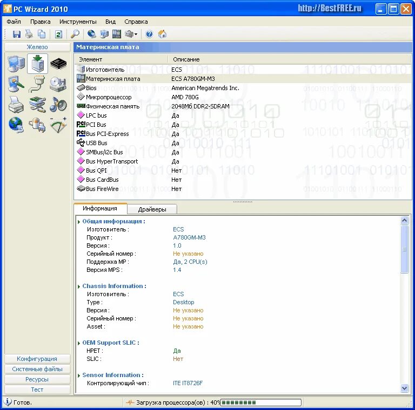Click the info pane vertical scrollbar thumb
This screenshot has width=415, height=410.
coord(404,249)
